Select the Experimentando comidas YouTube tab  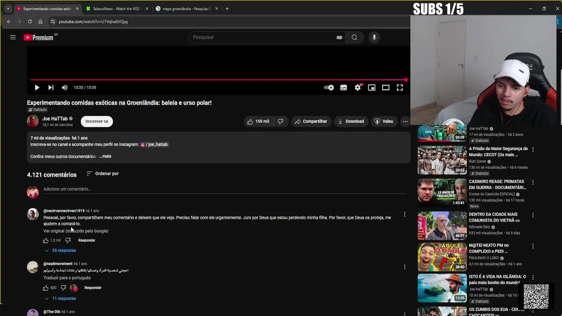pos(47,9)
